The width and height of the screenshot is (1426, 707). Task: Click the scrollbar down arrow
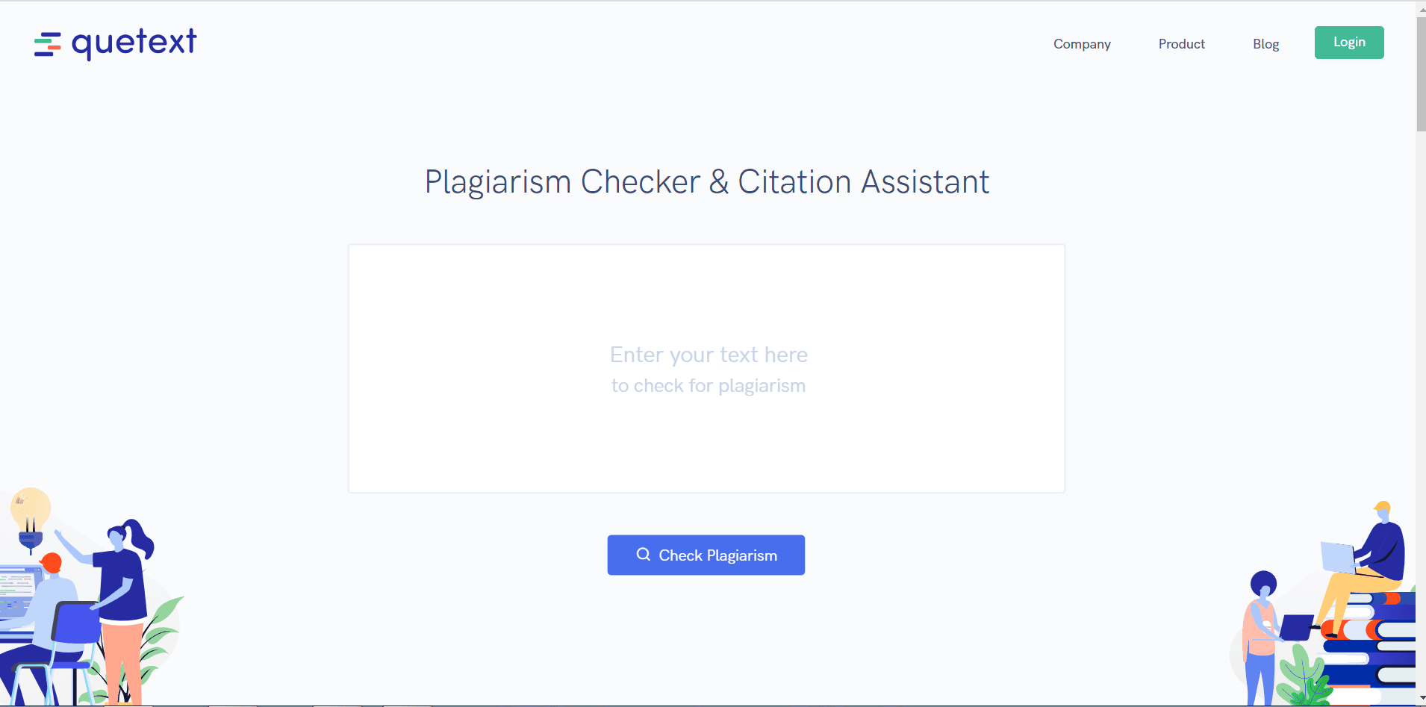(x=1421, y=699)
